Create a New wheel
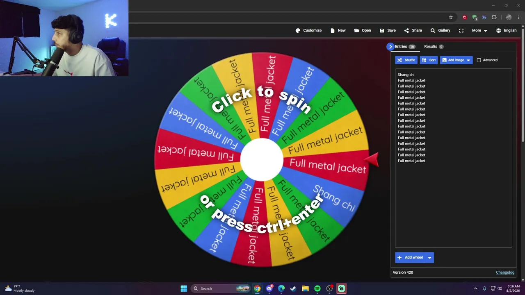The width and height of the screenshot is (525, 295). click(x=338, y=30)
